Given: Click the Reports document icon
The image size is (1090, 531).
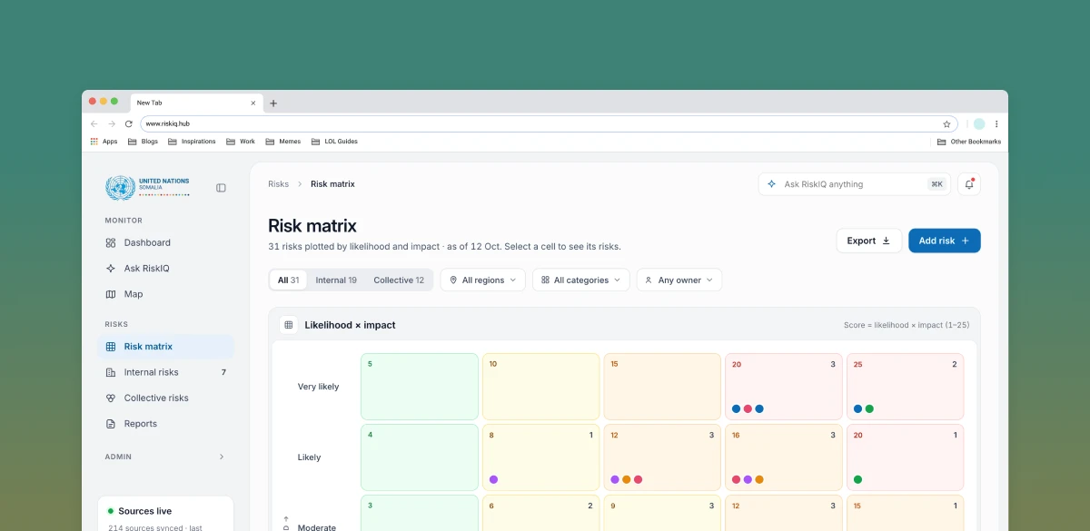Looking at the screenshot, I should (x=111, y=424).
